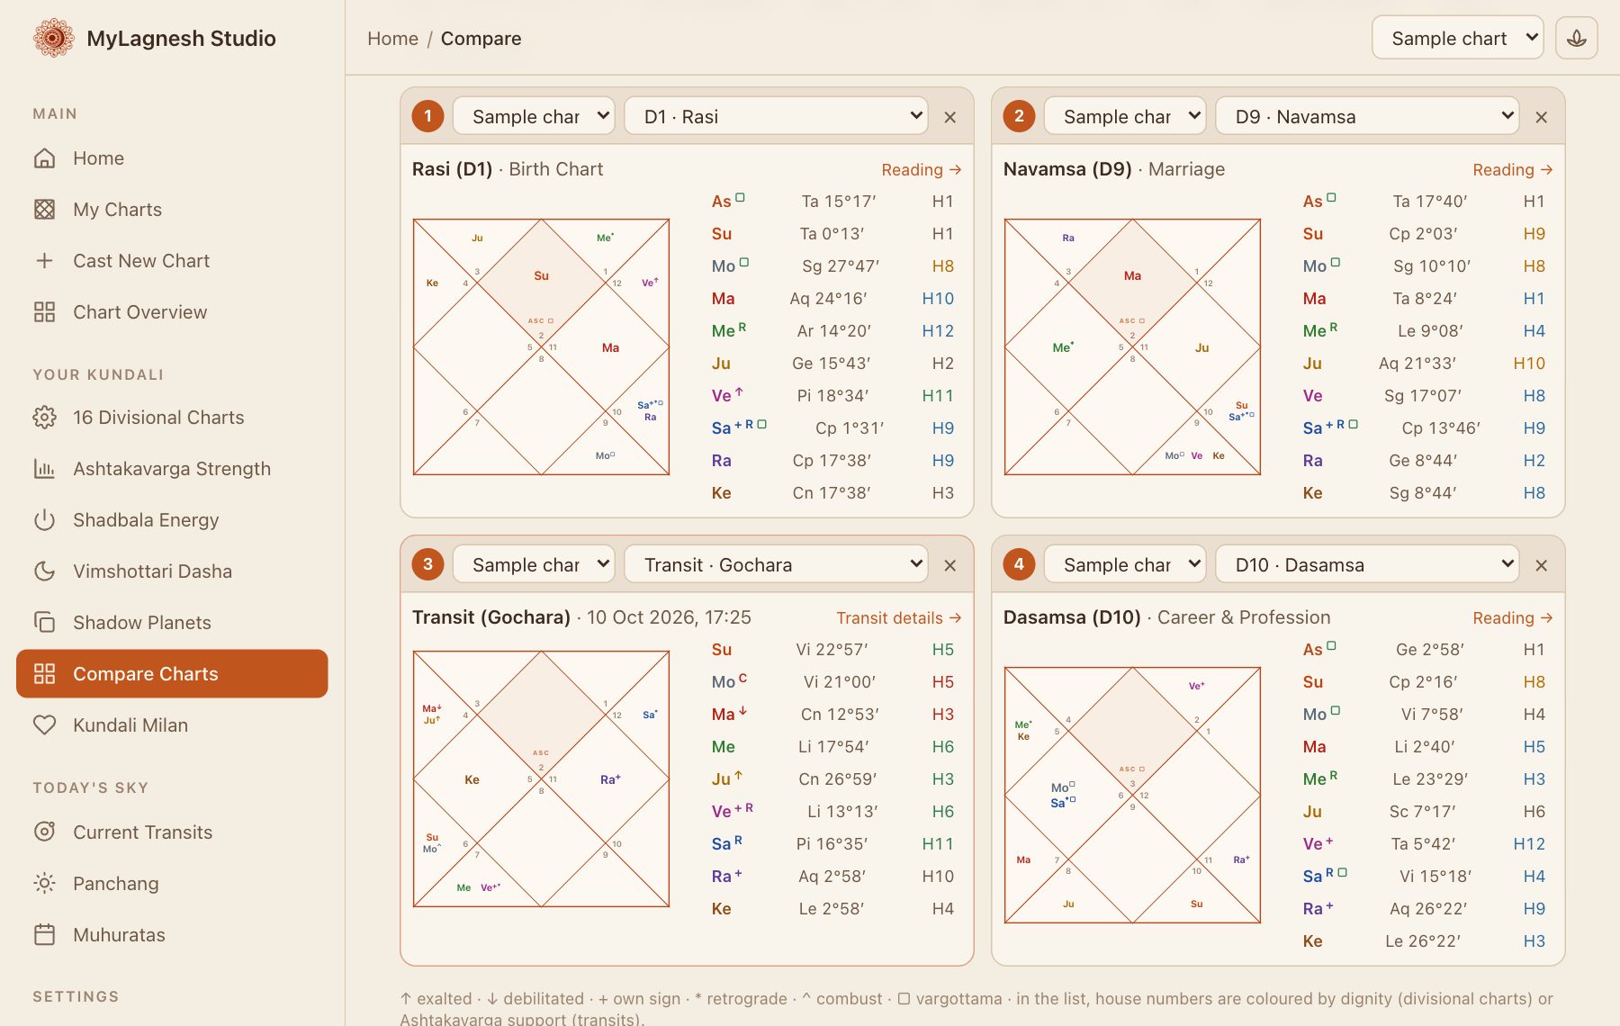Open Shadow Planets layers icon
Screen dimensions: 1620x1026
(x=44, y=623)
